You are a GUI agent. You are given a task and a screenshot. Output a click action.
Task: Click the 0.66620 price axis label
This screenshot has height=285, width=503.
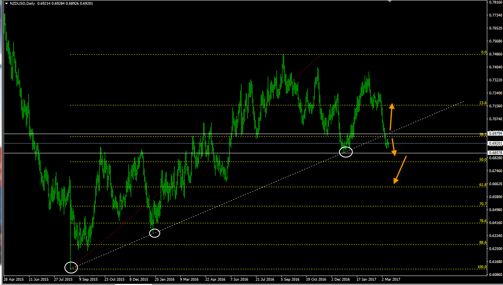(495, 184)
